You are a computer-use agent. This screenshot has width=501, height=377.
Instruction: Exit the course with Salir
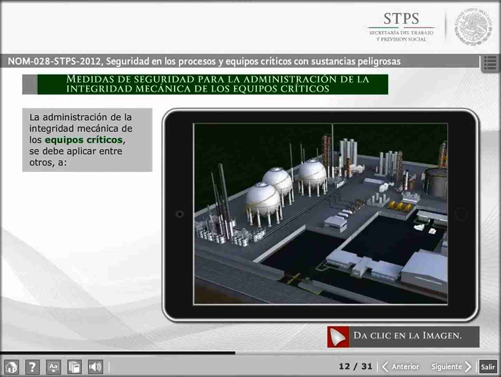488,367
